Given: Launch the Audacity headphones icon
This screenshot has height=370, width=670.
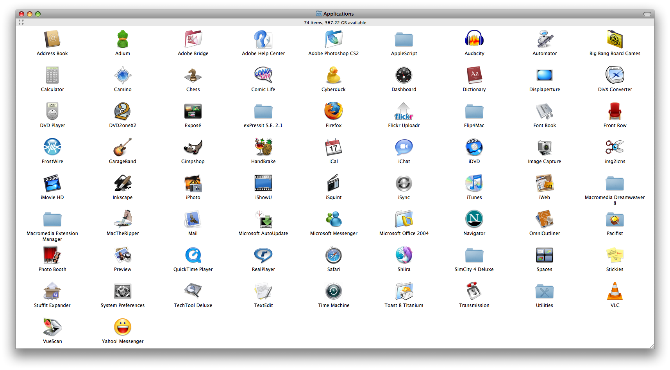Looking at the screenshot, I should pyautogui.click(x=474, y=39).
